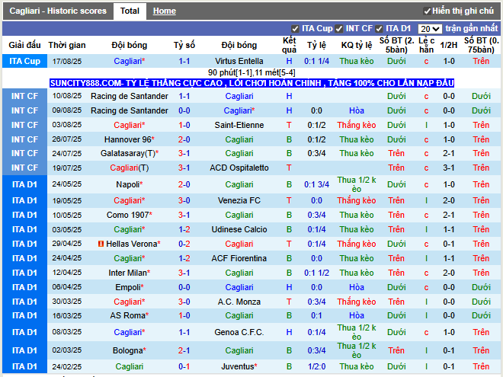Click 'Thắng kèo' result for Saint-Etienne match

tap(357, 125)
